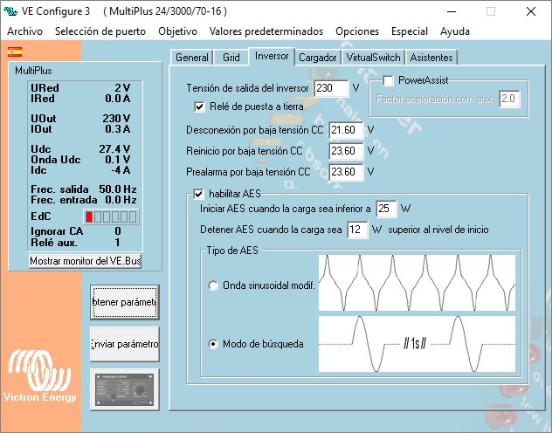The height and width of the screenshot is (433, 552).
Task: Click the Obtener parámetros button
Action: pyautogui.click(x=125, y=302)
